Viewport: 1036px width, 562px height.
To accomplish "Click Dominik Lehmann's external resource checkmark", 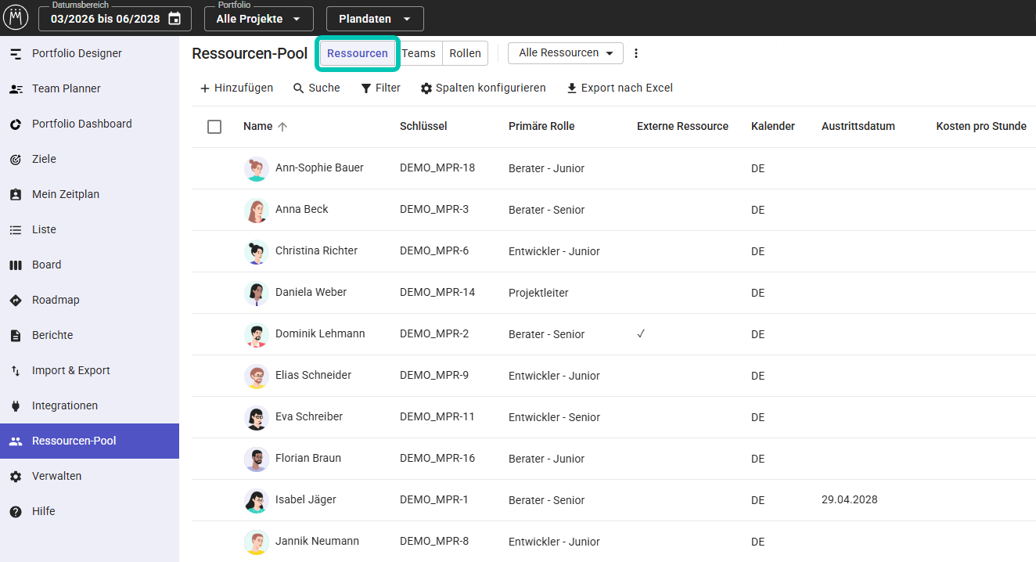I will (641, 333).
